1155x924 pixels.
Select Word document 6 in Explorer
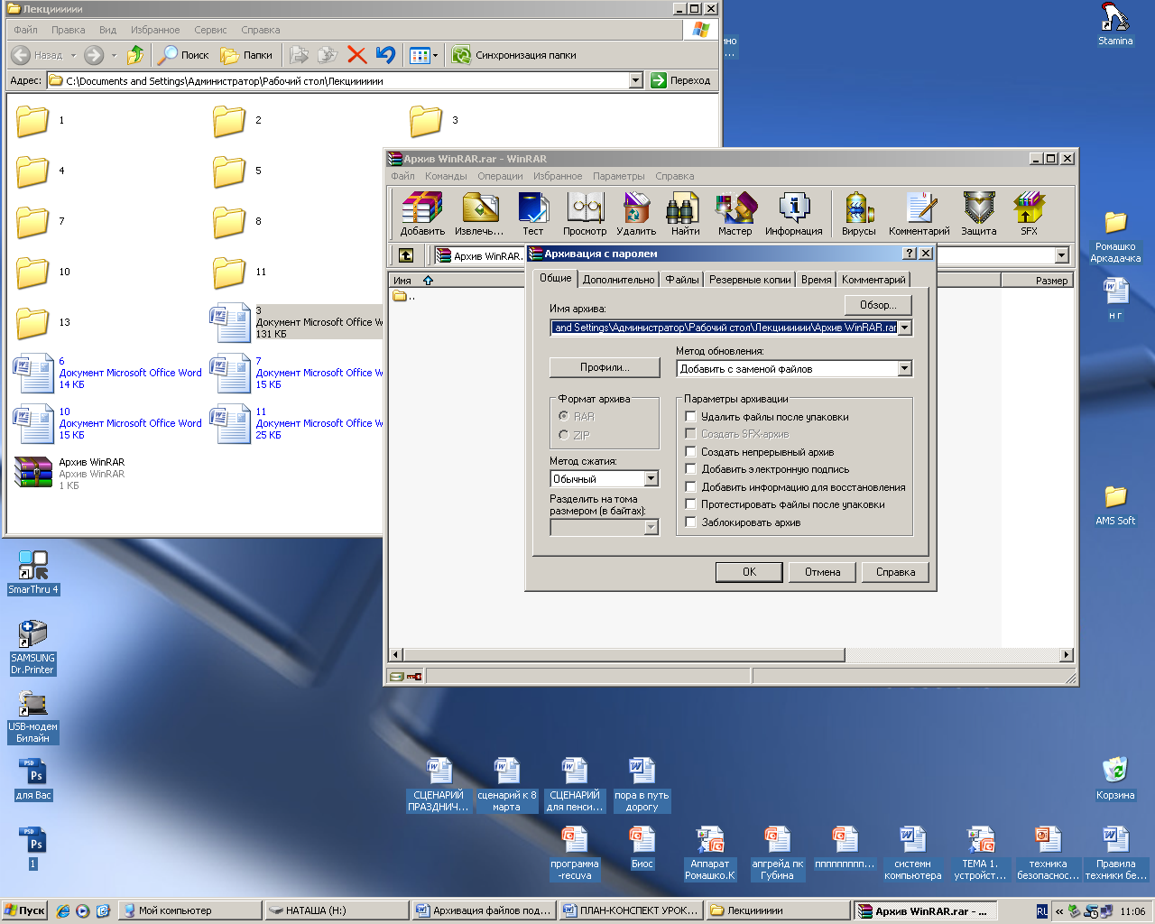(x=107, y=373)
